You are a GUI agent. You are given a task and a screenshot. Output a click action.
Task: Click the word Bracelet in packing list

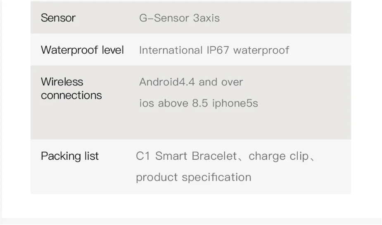click(214, 156)
